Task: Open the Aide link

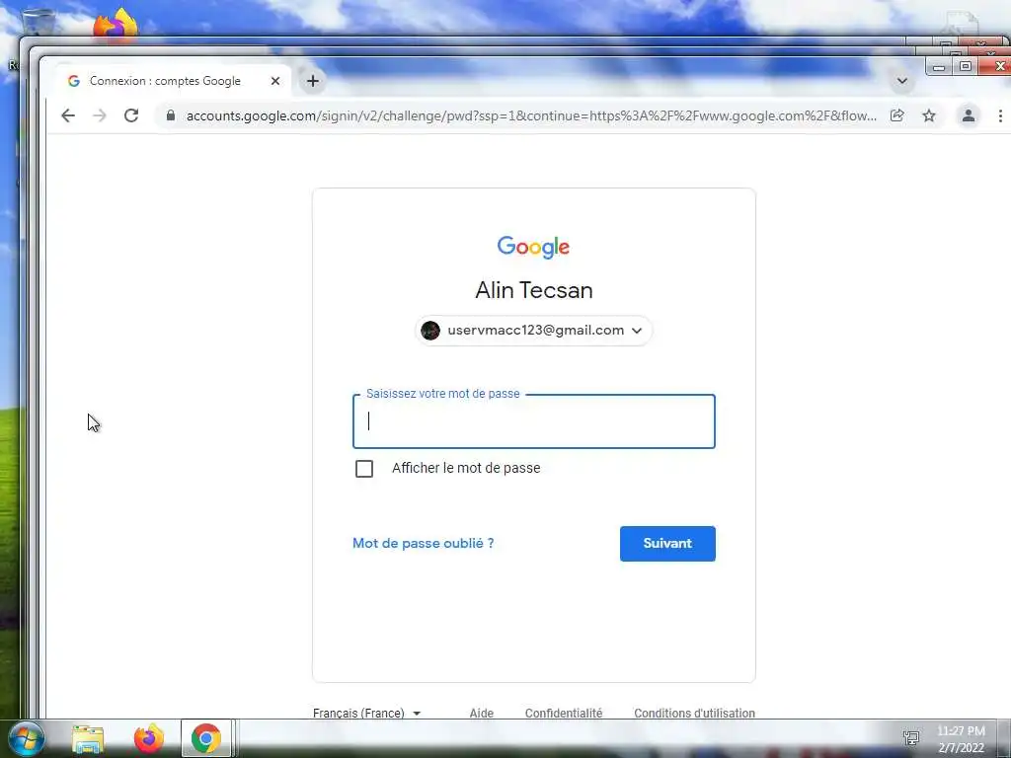Action: pos(481,713)
